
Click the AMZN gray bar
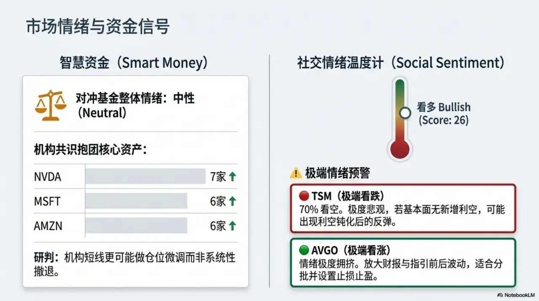(x=136, y=226)
